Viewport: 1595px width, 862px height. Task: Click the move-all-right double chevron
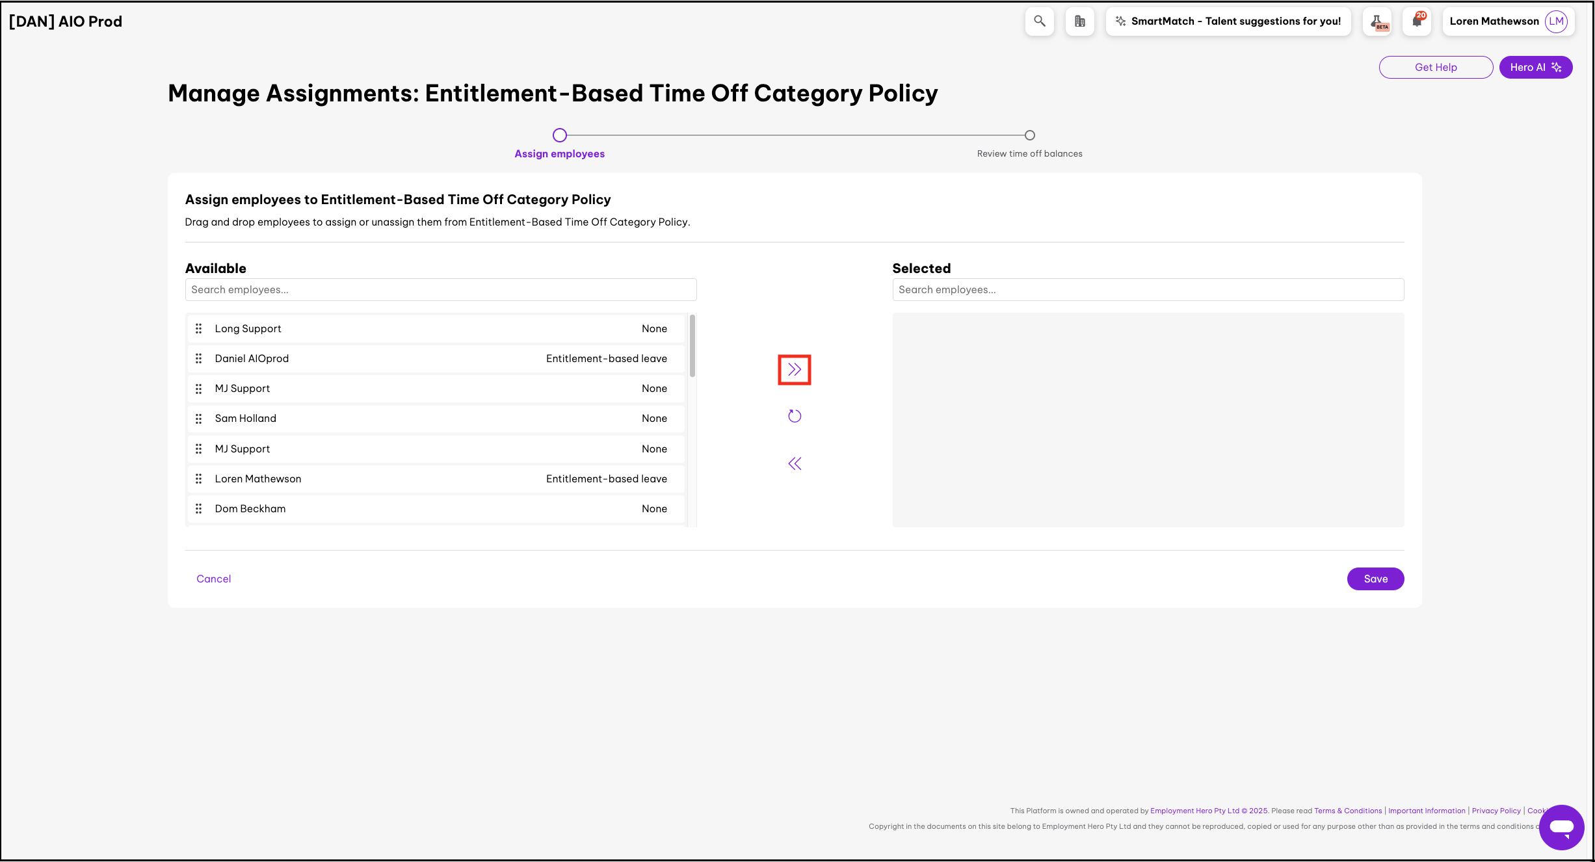pyautogui.click(x=794, y=370)
